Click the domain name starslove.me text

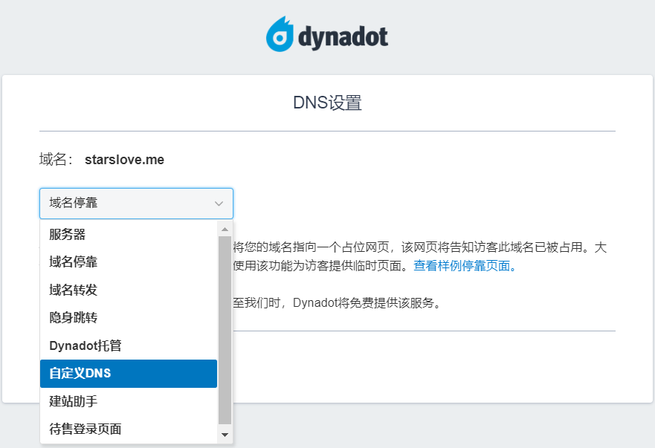[x=124, y=160]
